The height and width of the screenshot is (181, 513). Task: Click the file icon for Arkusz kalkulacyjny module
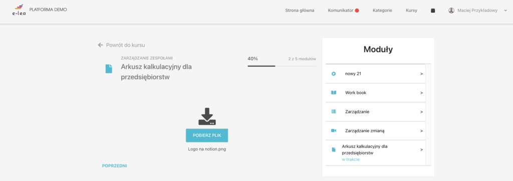point(333,149)
